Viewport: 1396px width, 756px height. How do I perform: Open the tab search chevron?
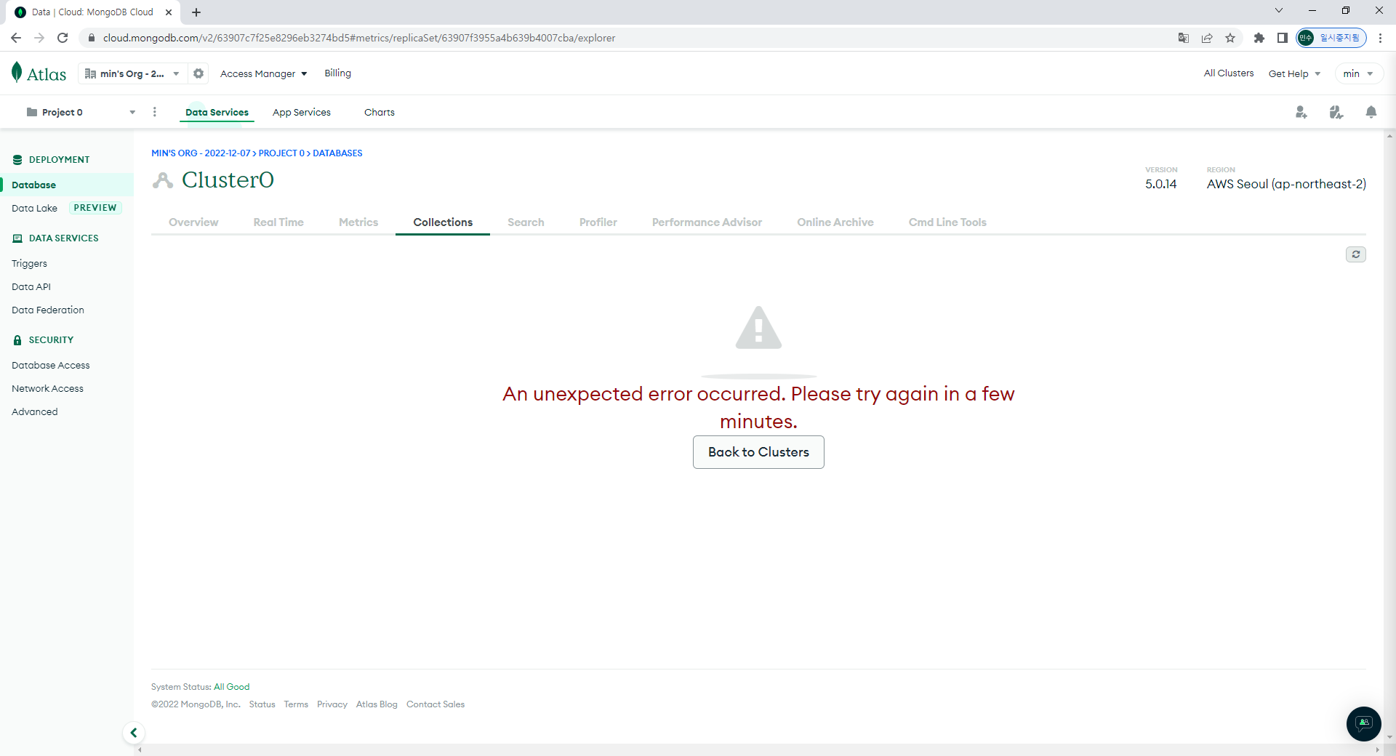(1279, 10)
